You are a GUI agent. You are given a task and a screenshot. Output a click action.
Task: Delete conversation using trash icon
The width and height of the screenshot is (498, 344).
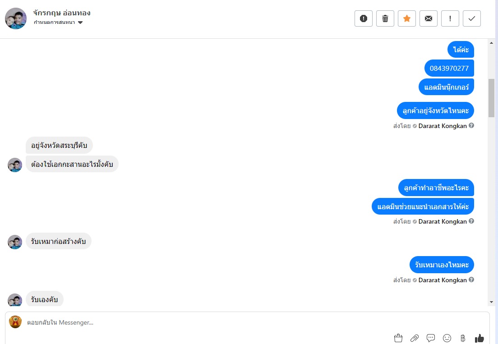[385, 18]
